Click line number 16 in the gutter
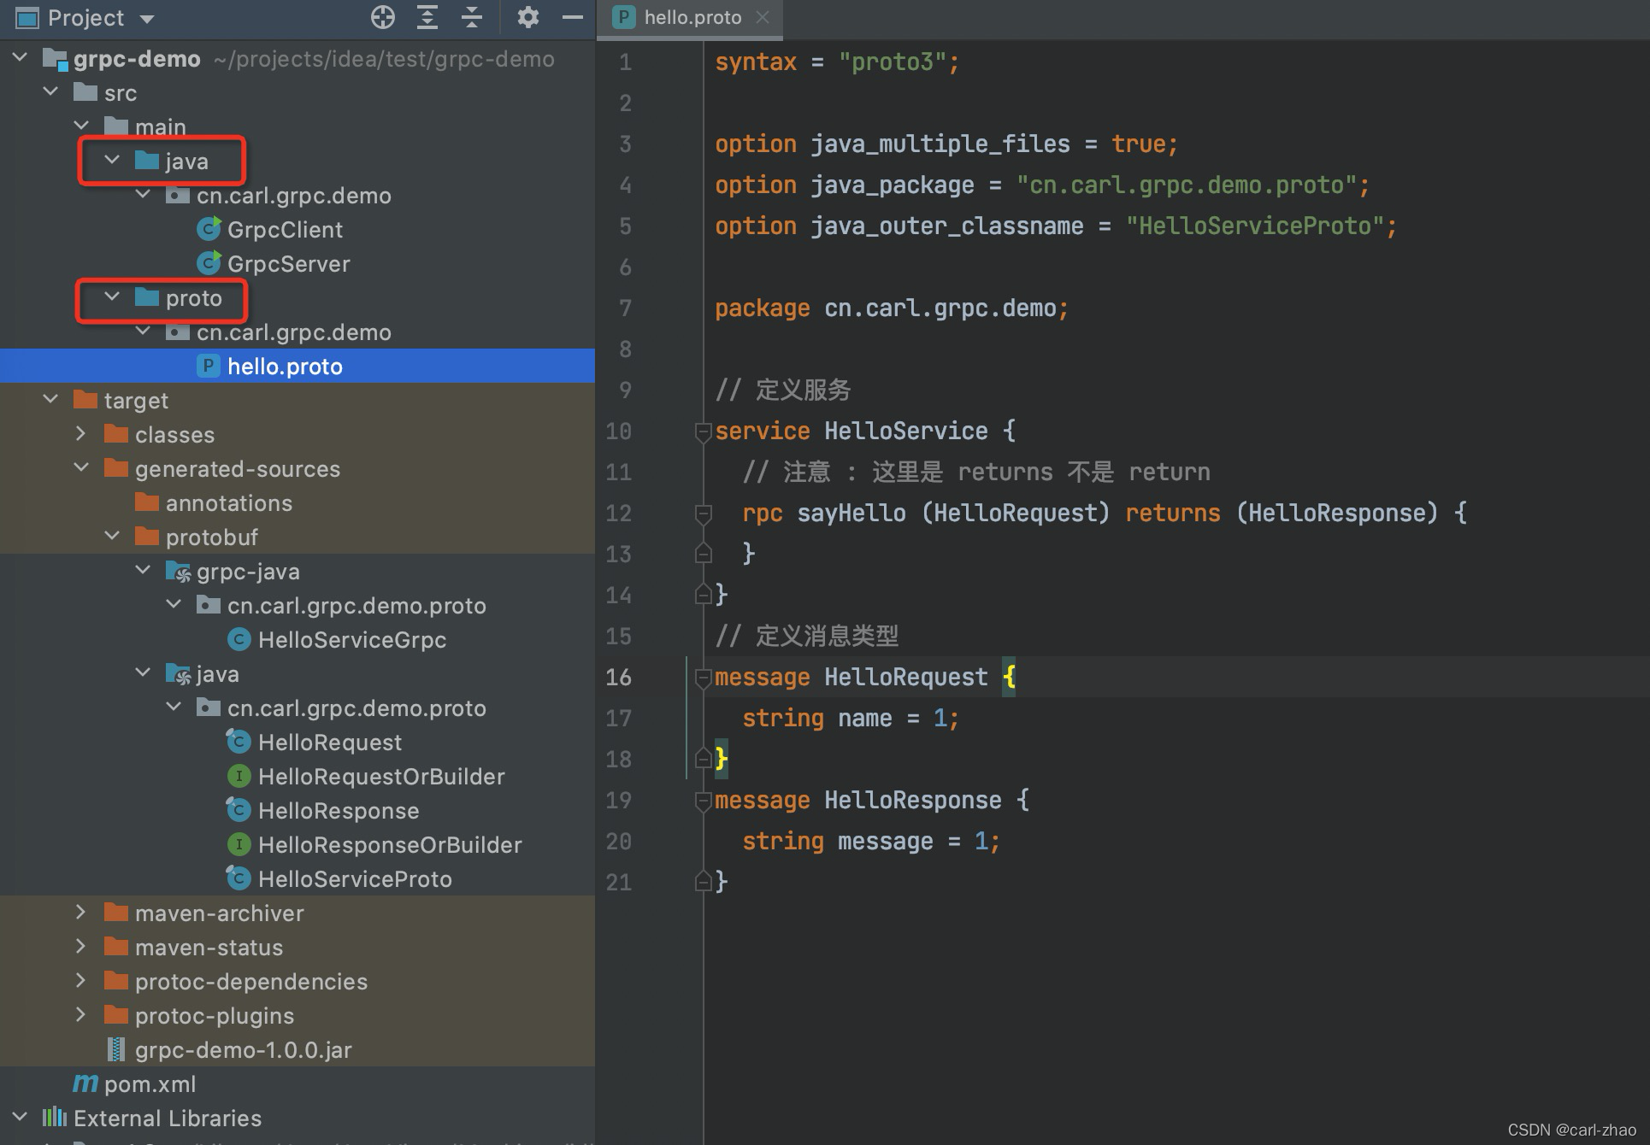The image size is (1650, 1145). 618,678
